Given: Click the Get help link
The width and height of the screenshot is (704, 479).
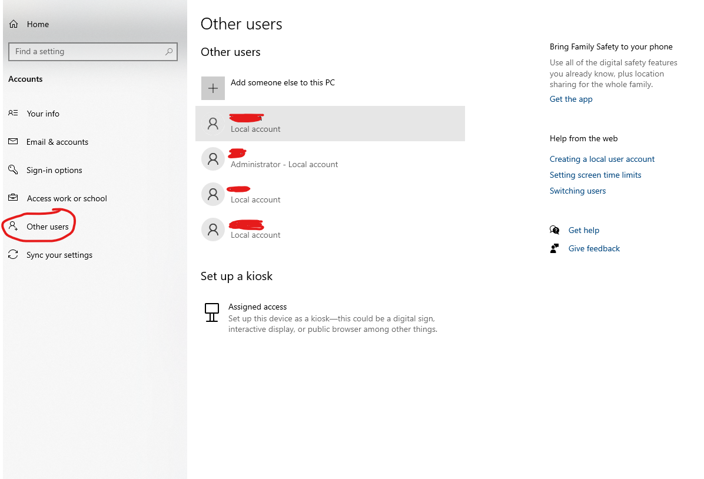Looking at the screenshot, I should tap(584, 230).
